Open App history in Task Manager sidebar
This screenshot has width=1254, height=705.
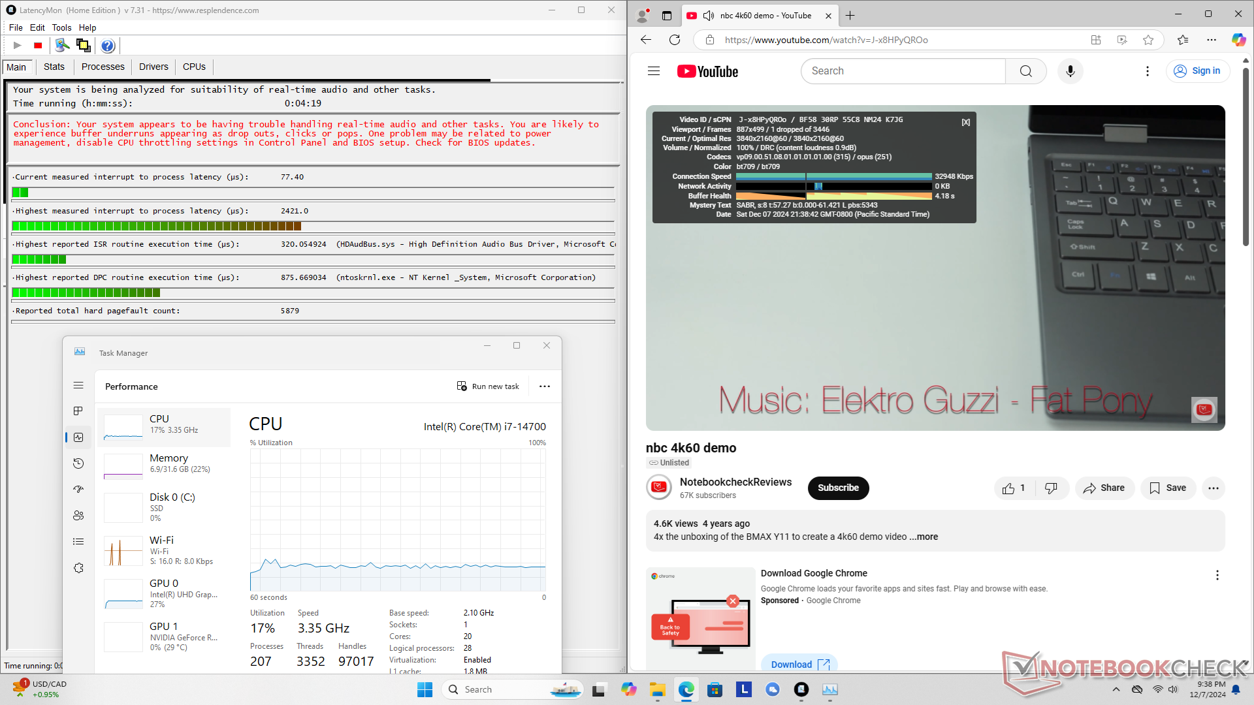[x=78, y=463]
